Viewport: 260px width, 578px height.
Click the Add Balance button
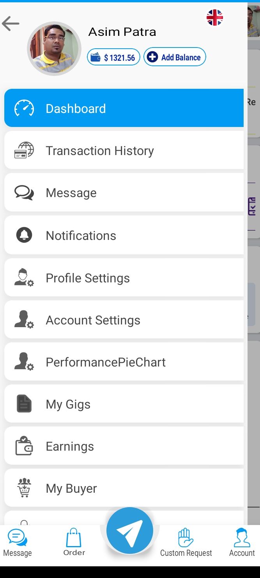(175, 57)
